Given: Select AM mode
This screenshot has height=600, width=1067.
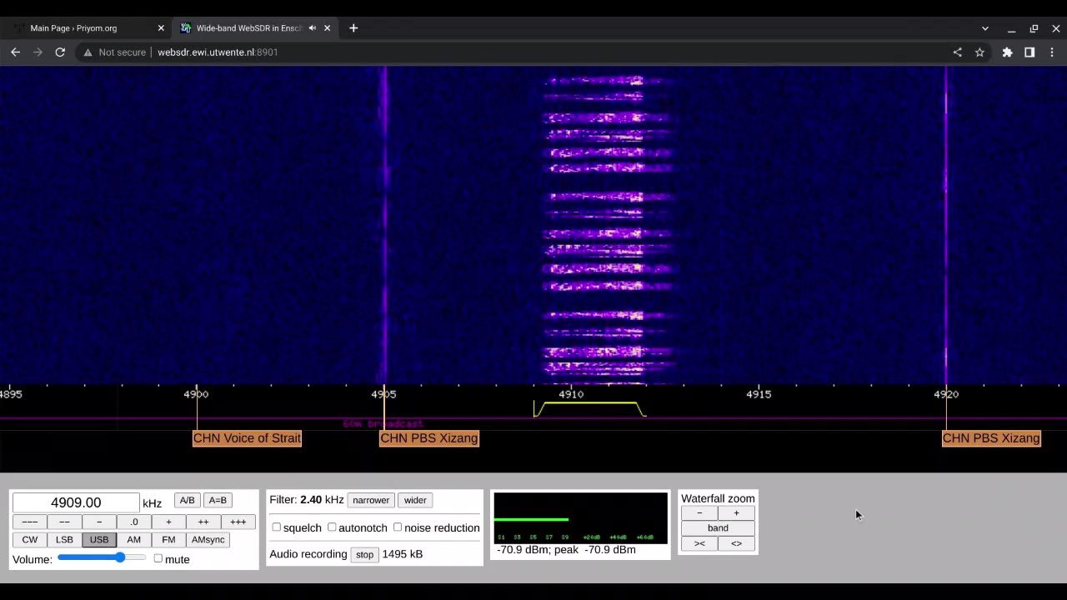Looking at the screenshot, I should [133, 539].
